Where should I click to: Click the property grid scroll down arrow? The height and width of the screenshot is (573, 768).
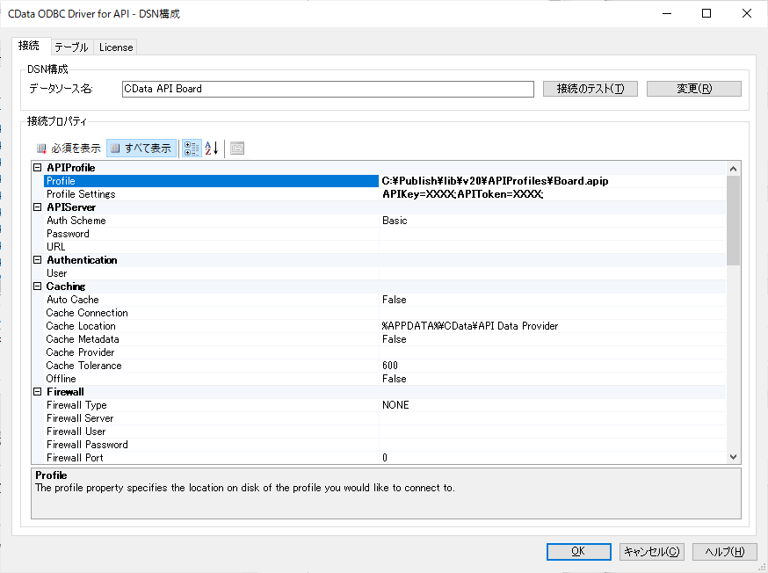click(734, 457)
